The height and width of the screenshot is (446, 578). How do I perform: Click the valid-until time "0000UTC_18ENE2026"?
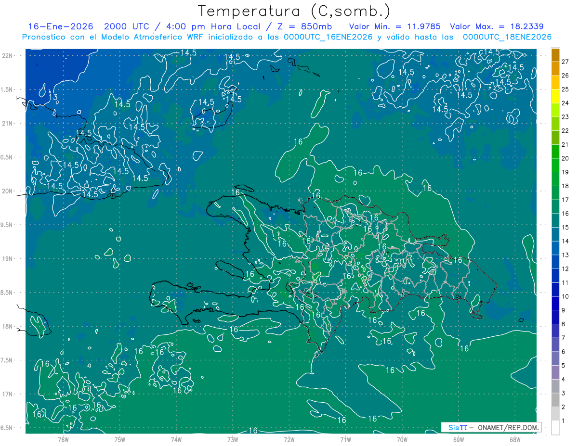click(507, 37)
